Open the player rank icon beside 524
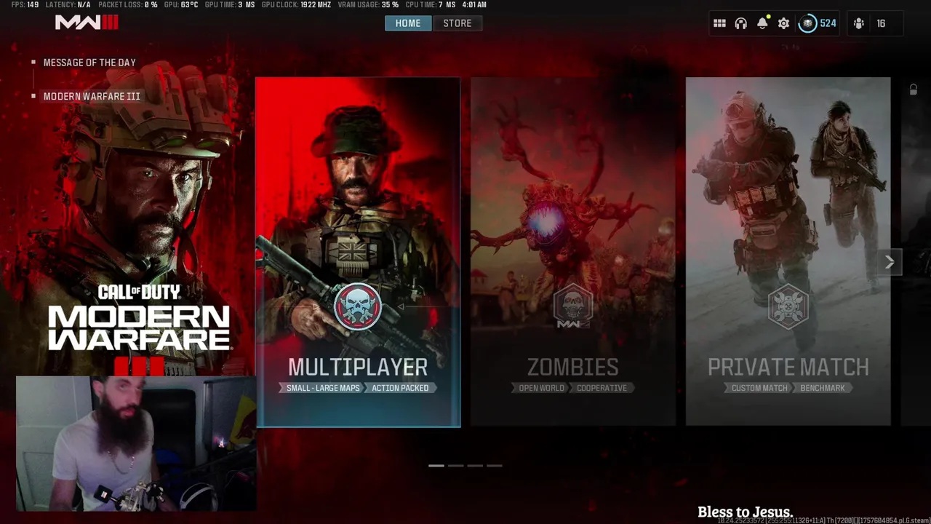The height and width of the screenshot is (524, 931). coord(807,23)
